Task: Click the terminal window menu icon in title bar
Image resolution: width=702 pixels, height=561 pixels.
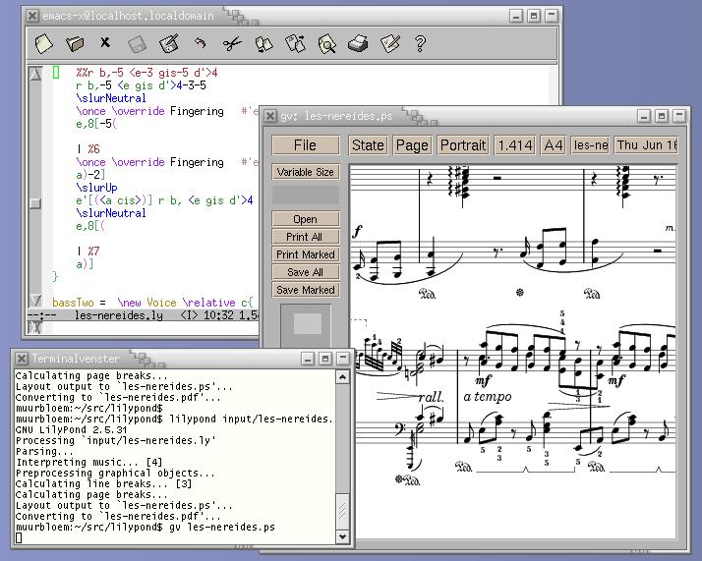Action: tap(21, 359)
